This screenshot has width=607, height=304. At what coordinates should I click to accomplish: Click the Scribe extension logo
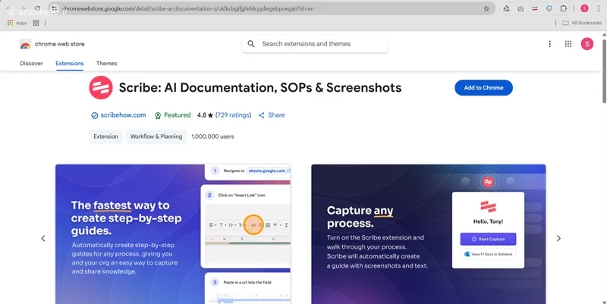coord(101,88)
